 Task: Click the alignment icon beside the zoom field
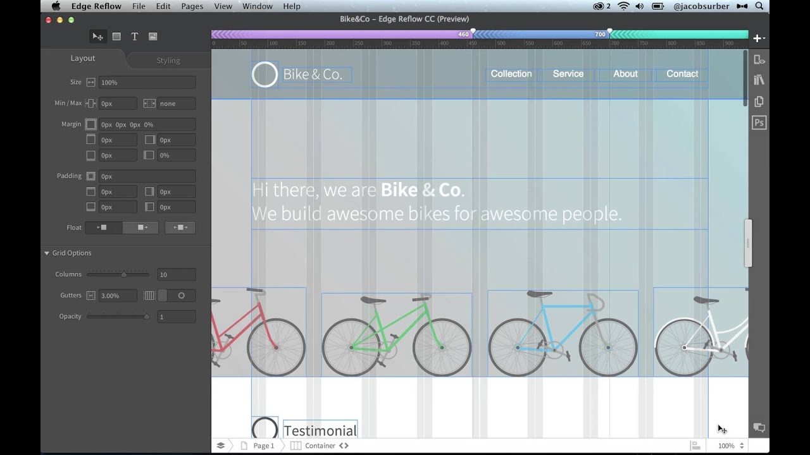point(695,446)
